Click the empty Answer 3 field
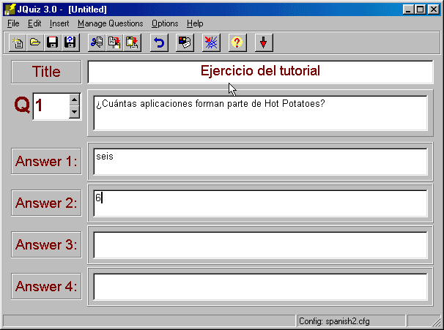The width and height of the screenshot is (444, 330). (260, 245)
